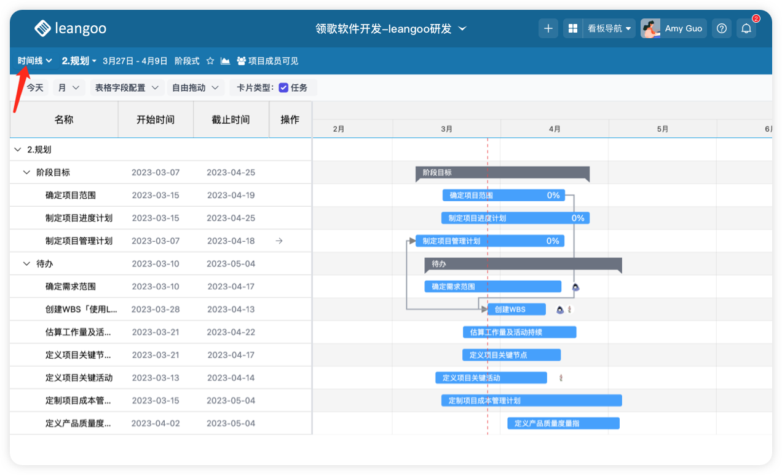The image size is (782, 475).
Task: Open the 月 time scale dropdown
Action: click(68, 88)
